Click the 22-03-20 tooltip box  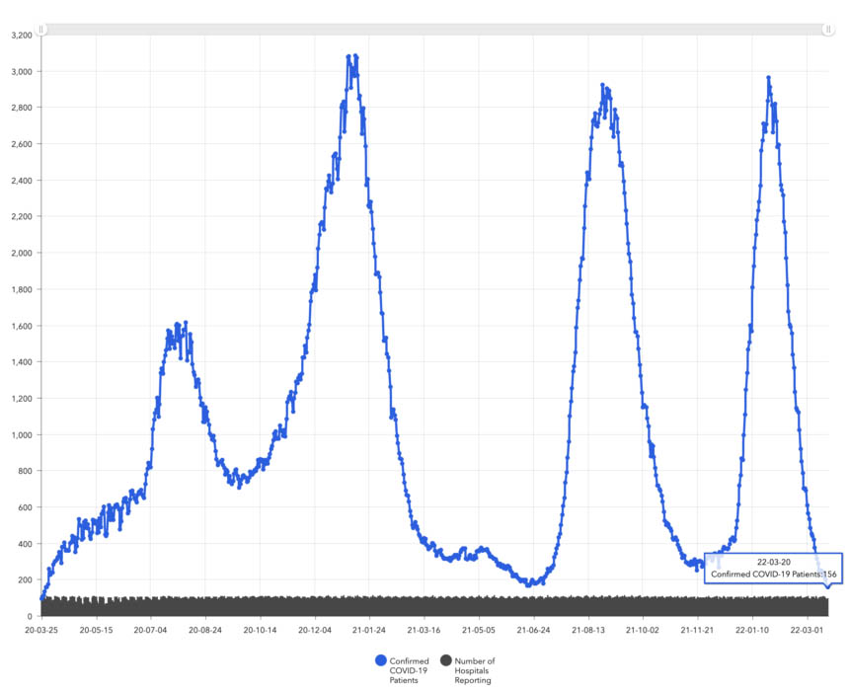(774, 568)
